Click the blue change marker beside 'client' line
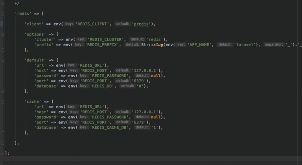The width and height of the screenshot is (302, 165). click(2, 24)
